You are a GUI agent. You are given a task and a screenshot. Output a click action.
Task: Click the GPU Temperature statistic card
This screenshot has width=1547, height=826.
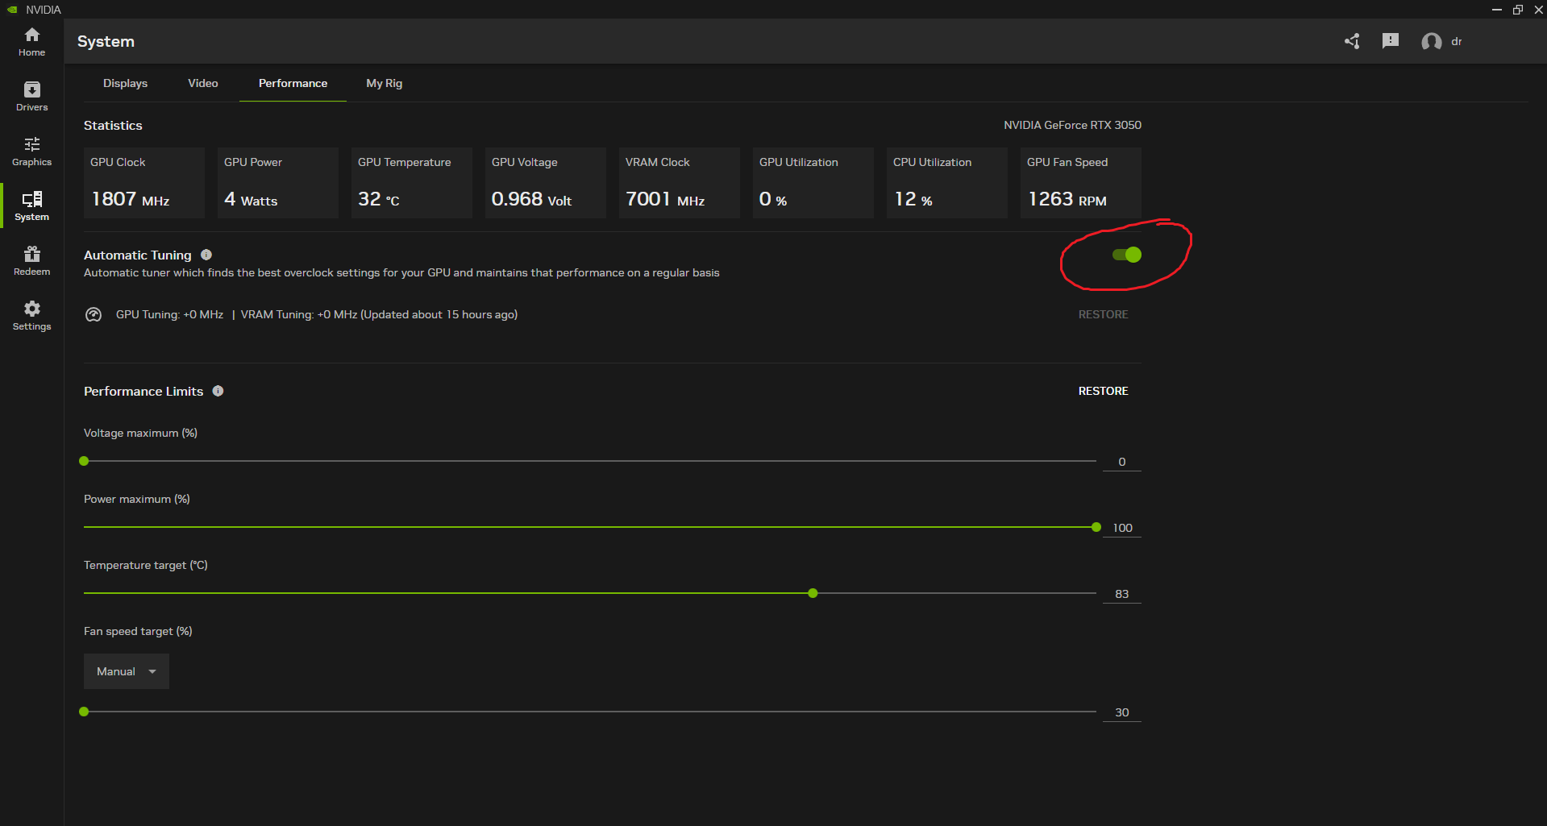coord(412,183)
